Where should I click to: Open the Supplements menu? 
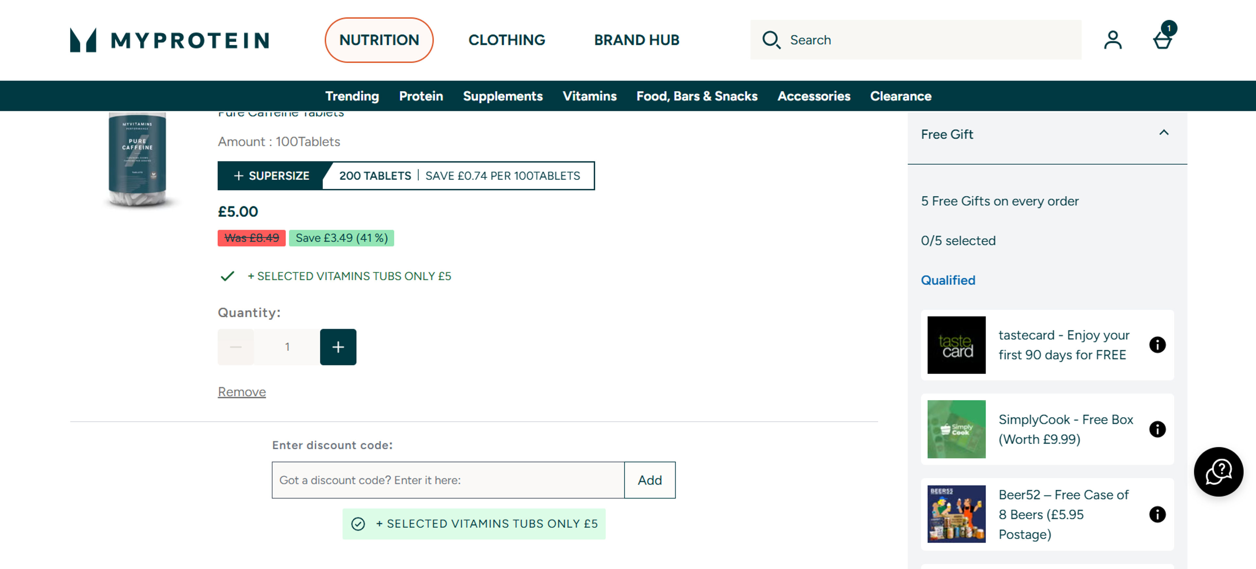(x=503, y=96)
